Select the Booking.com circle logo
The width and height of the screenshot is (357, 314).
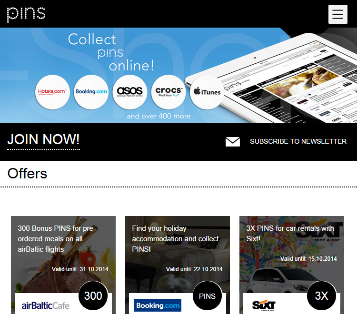click(91, 92)
